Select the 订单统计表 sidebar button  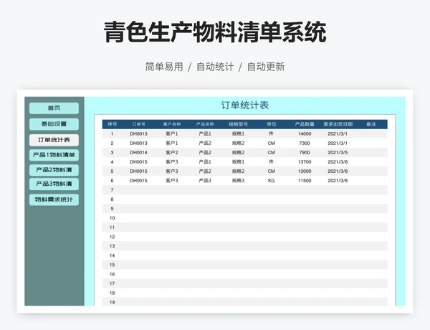[54, 140]
